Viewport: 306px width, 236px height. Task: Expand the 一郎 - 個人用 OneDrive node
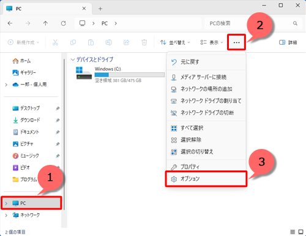6,85
